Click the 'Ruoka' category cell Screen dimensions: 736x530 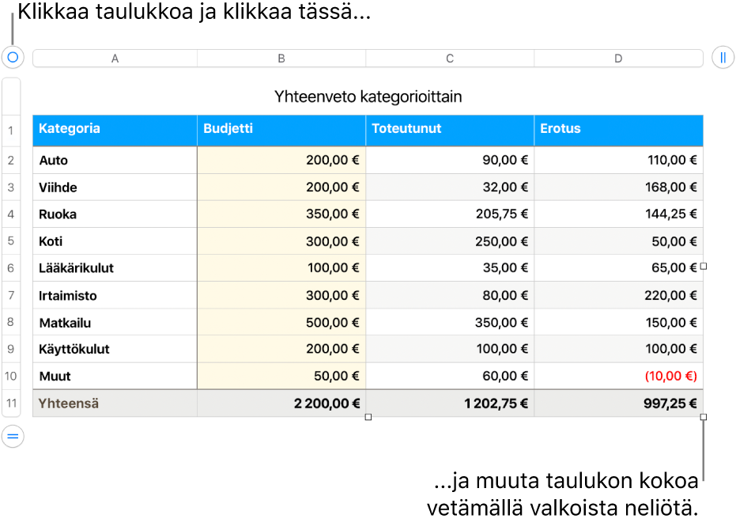point(115,214)
